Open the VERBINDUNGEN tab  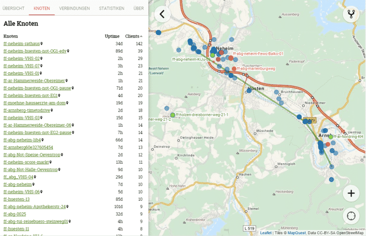pos(75,8)
